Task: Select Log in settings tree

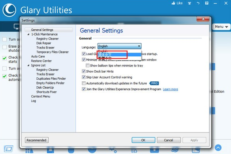Action: click(x=33, y=101)
